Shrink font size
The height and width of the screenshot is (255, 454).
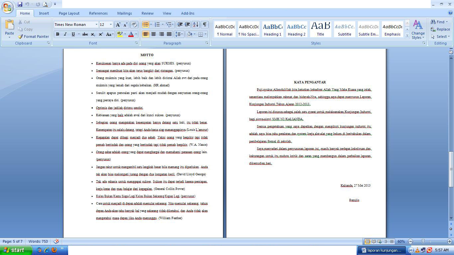coord(125,25)
